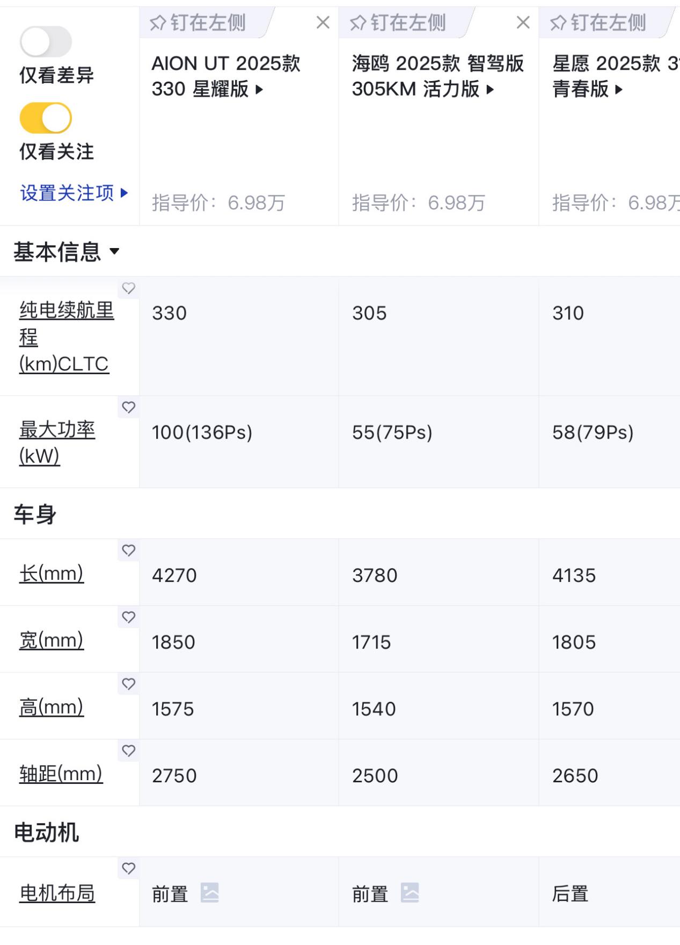Select the 电动机 section header
The height and width of the screenshot is (945, 680).
(x=46, y=830)
